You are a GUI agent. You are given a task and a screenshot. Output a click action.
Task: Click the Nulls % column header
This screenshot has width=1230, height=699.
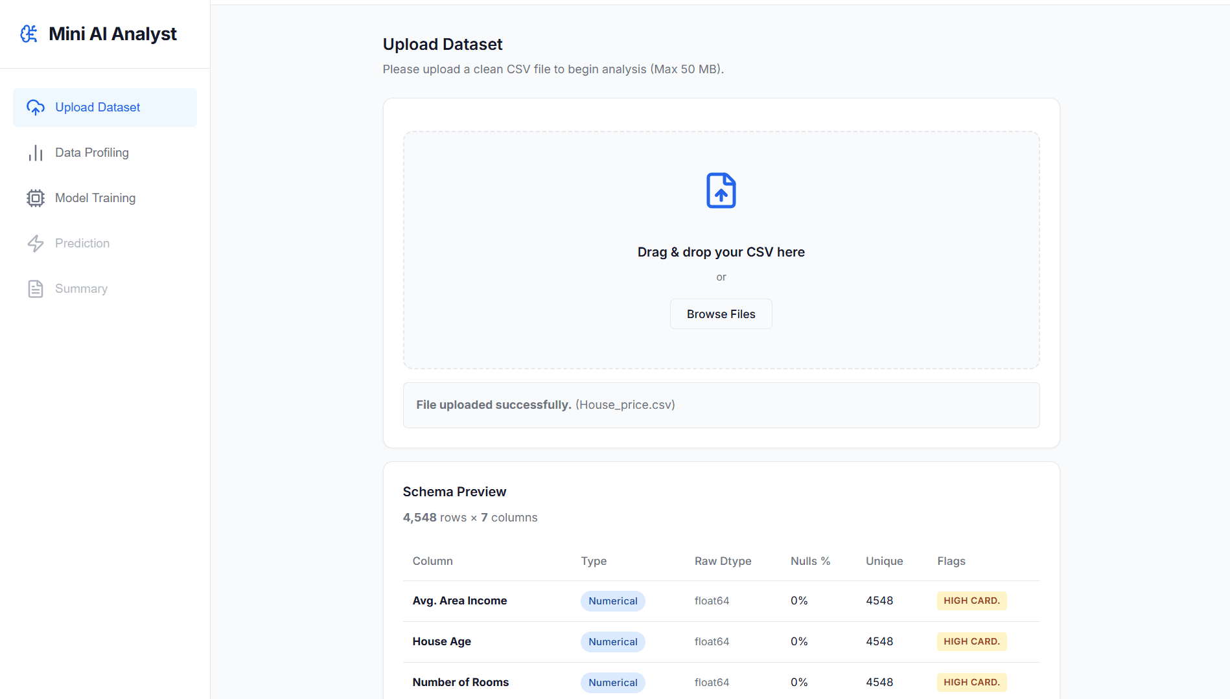pos(810,561)
